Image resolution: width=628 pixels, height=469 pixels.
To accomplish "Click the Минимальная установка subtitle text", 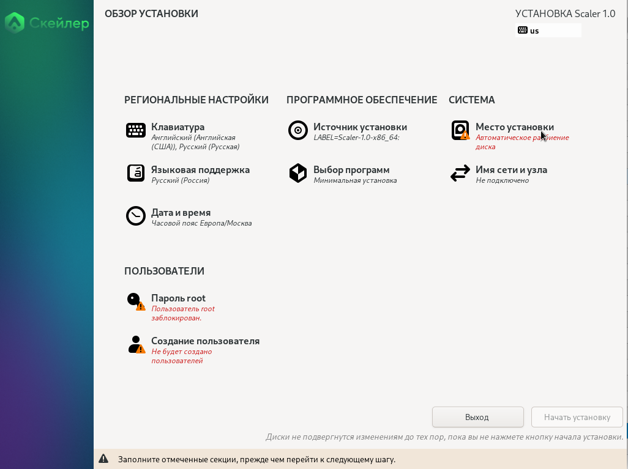I will pos(355,180).
